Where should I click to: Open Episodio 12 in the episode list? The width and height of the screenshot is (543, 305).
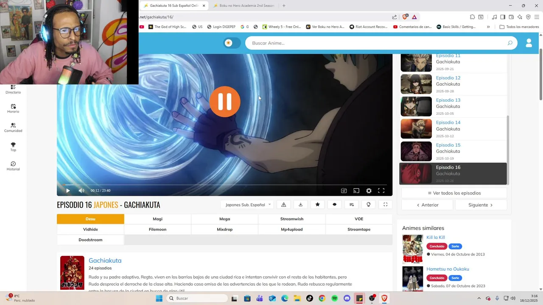point(453,84)
